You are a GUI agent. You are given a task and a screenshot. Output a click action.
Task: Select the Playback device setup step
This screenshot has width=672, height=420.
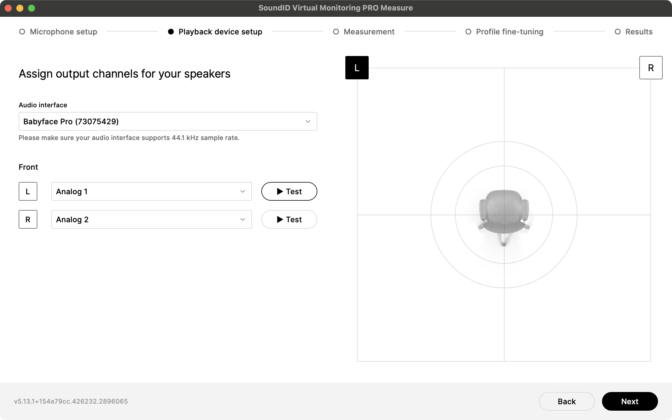(x=220, y=32)
